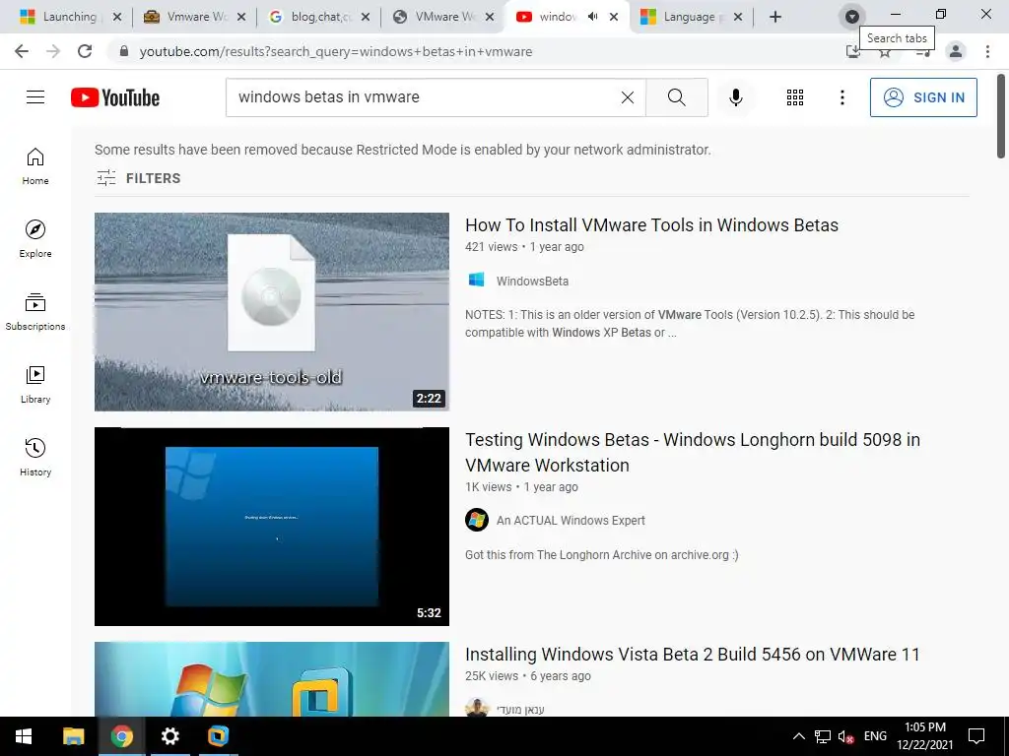Close the active YouTube tab

614,17
